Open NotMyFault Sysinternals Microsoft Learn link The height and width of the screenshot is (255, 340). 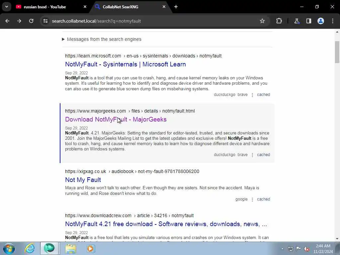[125, 64]
